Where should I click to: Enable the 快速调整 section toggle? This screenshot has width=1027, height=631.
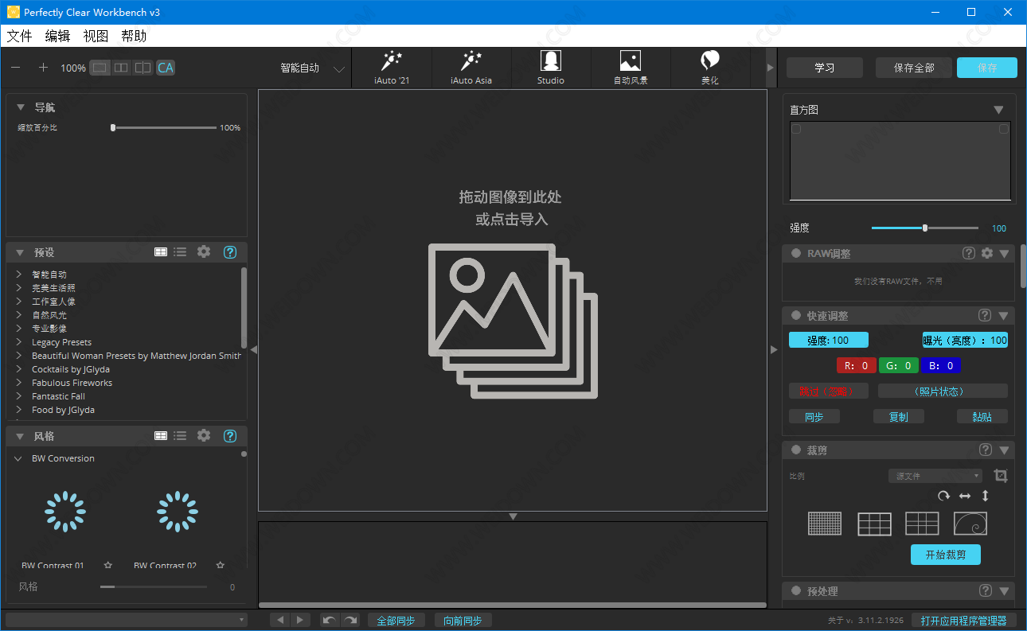click(x=796, y=316)
